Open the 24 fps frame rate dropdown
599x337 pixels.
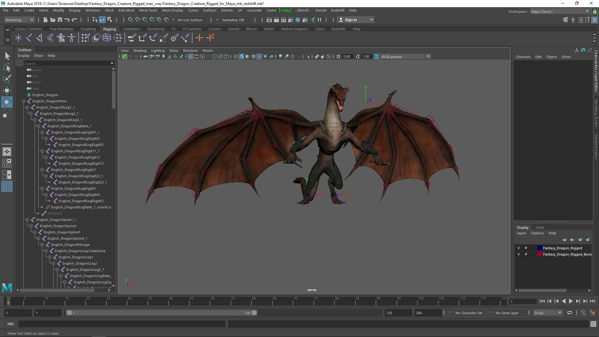559,313
